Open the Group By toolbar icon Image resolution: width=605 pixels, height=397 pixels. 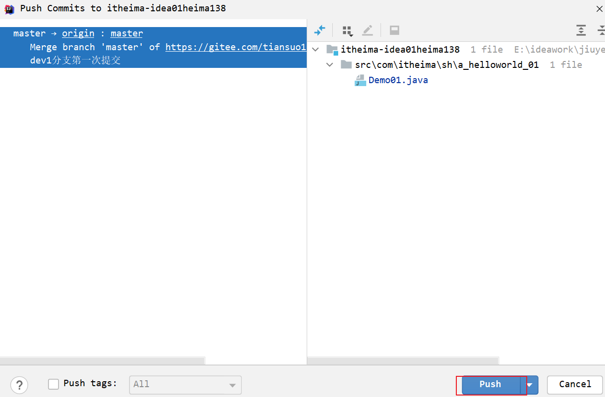(x=348, y=31)
